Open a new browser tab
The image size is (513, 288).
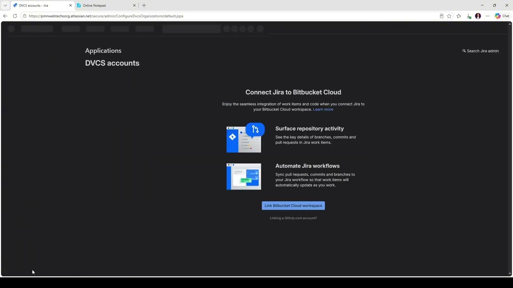[x=144, y=6]
